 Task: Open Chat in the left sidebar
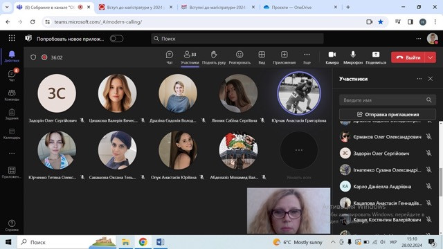12,75
